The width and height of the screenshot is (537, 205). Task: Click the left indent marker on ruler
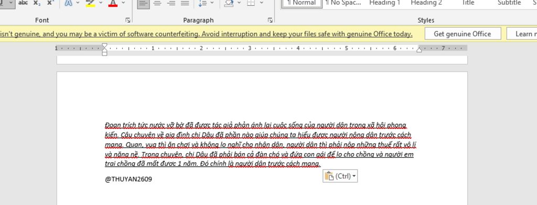coord(104,53)
